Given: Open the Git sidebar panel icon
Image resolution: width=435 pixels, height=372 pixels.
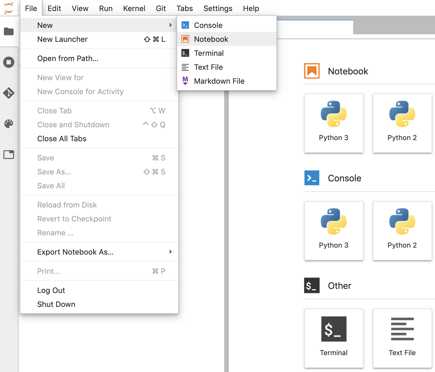Looking at the screenshot, I should pyautogui.click(x=9, y=93).
